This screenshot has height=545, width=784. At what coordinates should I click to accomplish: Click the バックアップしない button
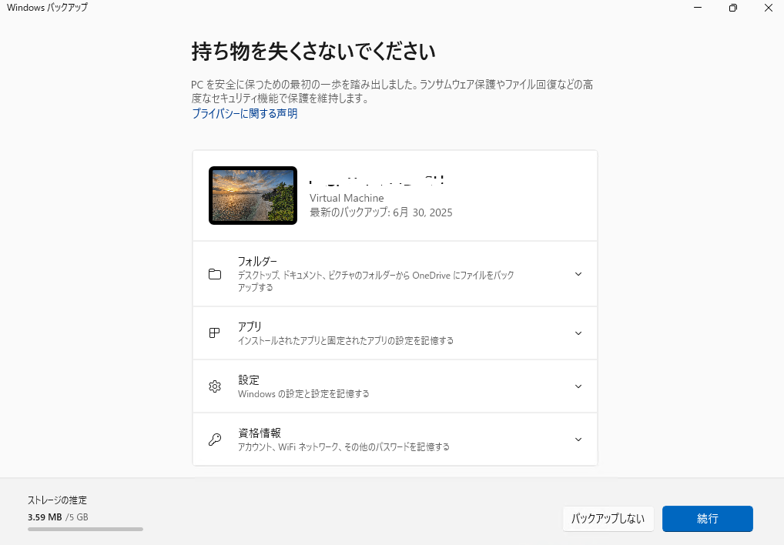tap(608, 519)
